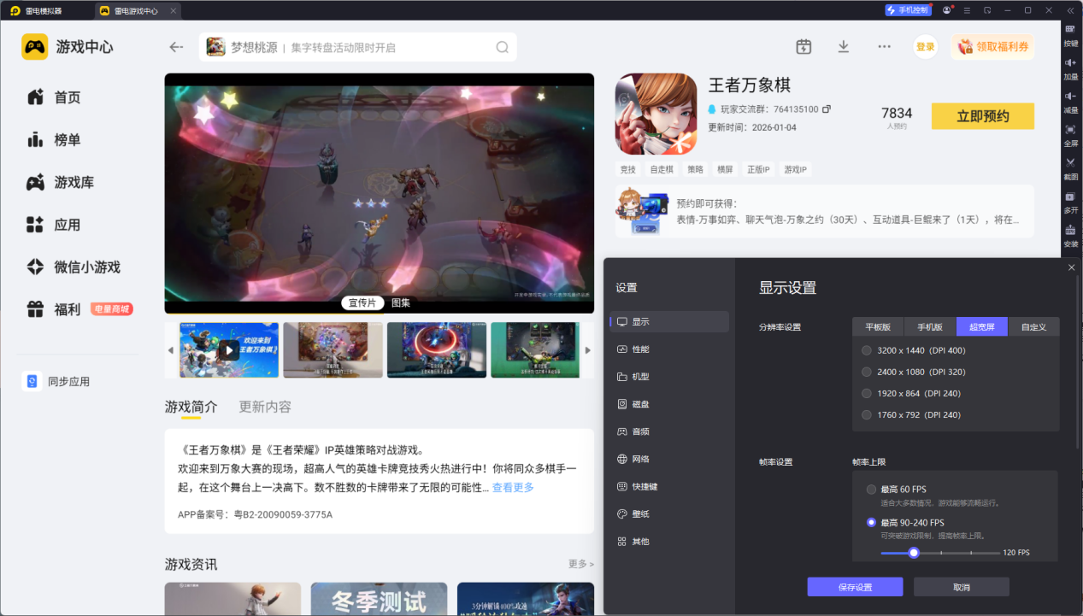Click 立即预约 reserve button
The image size is (1083, 616).
tap(983, 116)
